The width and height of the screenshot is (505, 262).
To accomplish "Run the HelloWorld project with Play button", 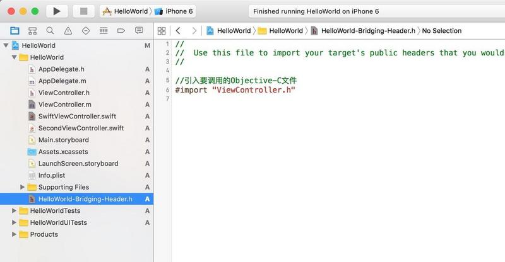I will click(57, 11).
